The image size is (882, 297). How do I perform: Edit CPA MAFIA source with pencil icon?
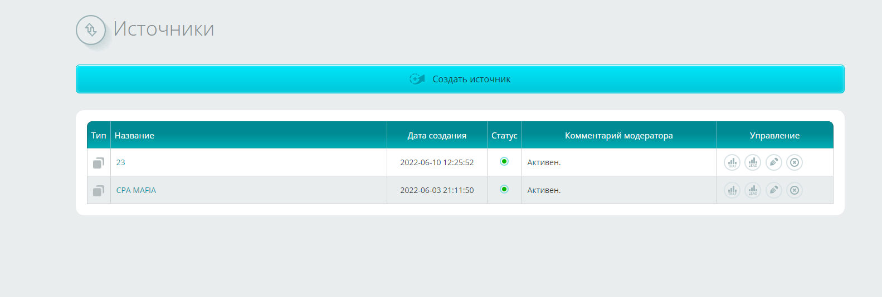[x=774, y=190]
